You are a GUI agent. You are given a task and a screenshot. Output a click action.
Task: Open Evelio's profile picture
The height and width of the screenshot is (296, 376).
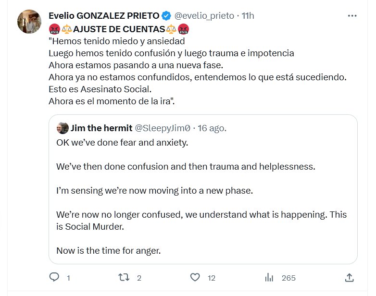(x=29, y=21)
